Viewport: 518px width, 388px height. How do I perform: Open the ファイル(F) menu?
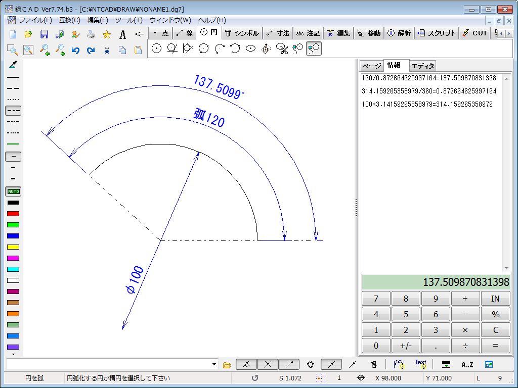(36, 20)
